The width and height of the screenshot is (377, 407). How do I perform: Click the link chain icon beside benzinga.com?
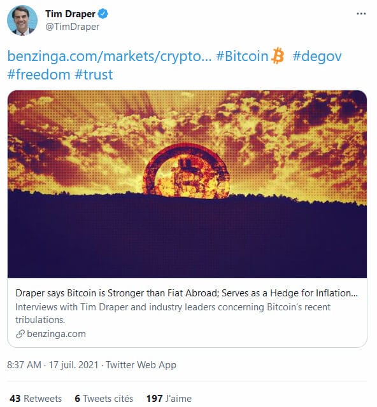[x=20, y=334]
